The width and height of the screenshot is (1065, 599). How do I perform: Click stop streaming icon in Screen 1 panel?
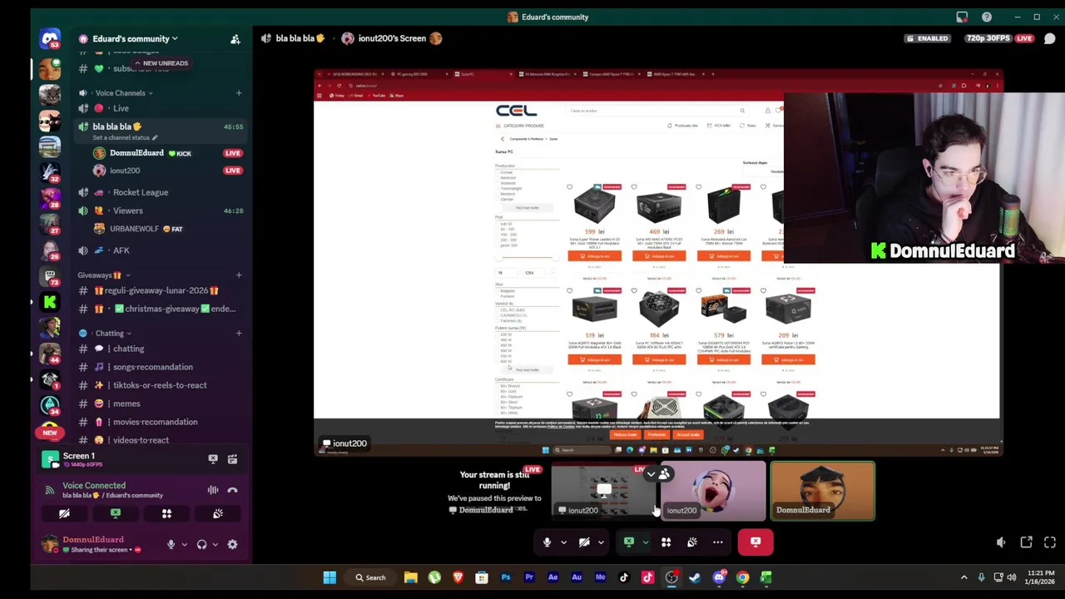click(213, 459)
